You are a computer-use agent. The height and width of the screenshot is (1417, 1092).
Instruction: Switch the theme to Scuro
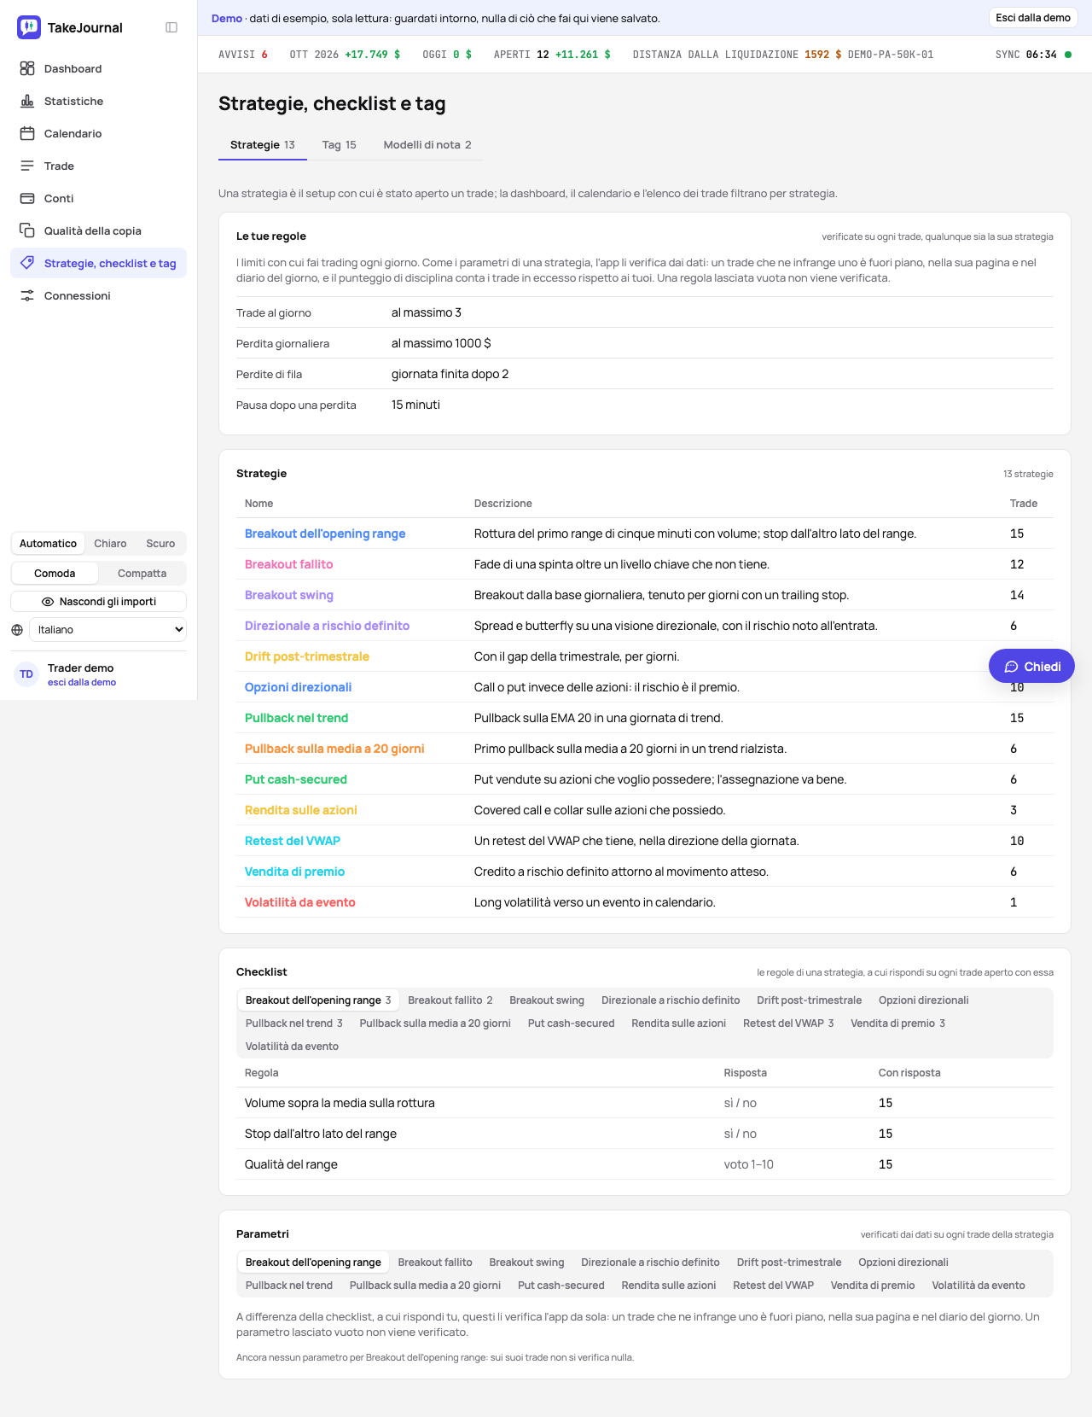click(x=160, y=544)
